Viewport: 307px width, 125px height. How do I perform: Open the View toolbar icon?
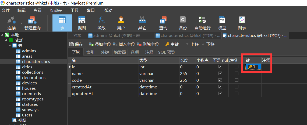[x=82, y=20]
